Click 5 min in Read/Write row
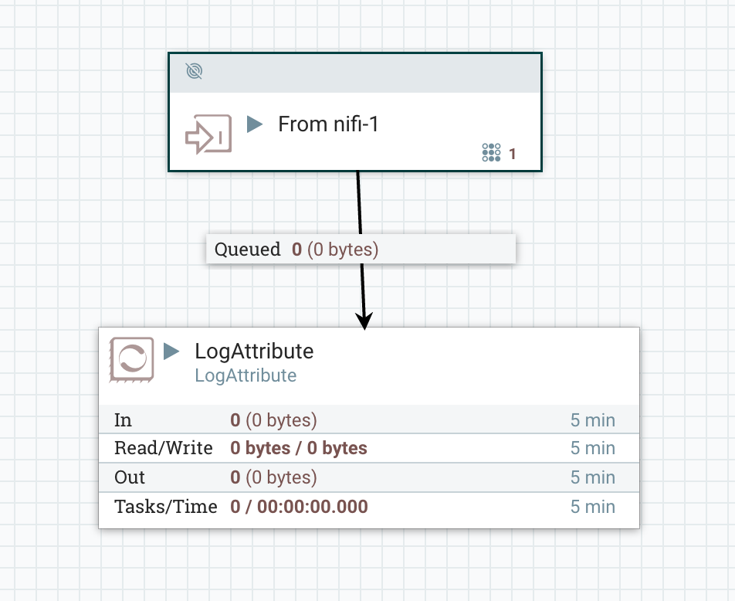 coord(592,448)
